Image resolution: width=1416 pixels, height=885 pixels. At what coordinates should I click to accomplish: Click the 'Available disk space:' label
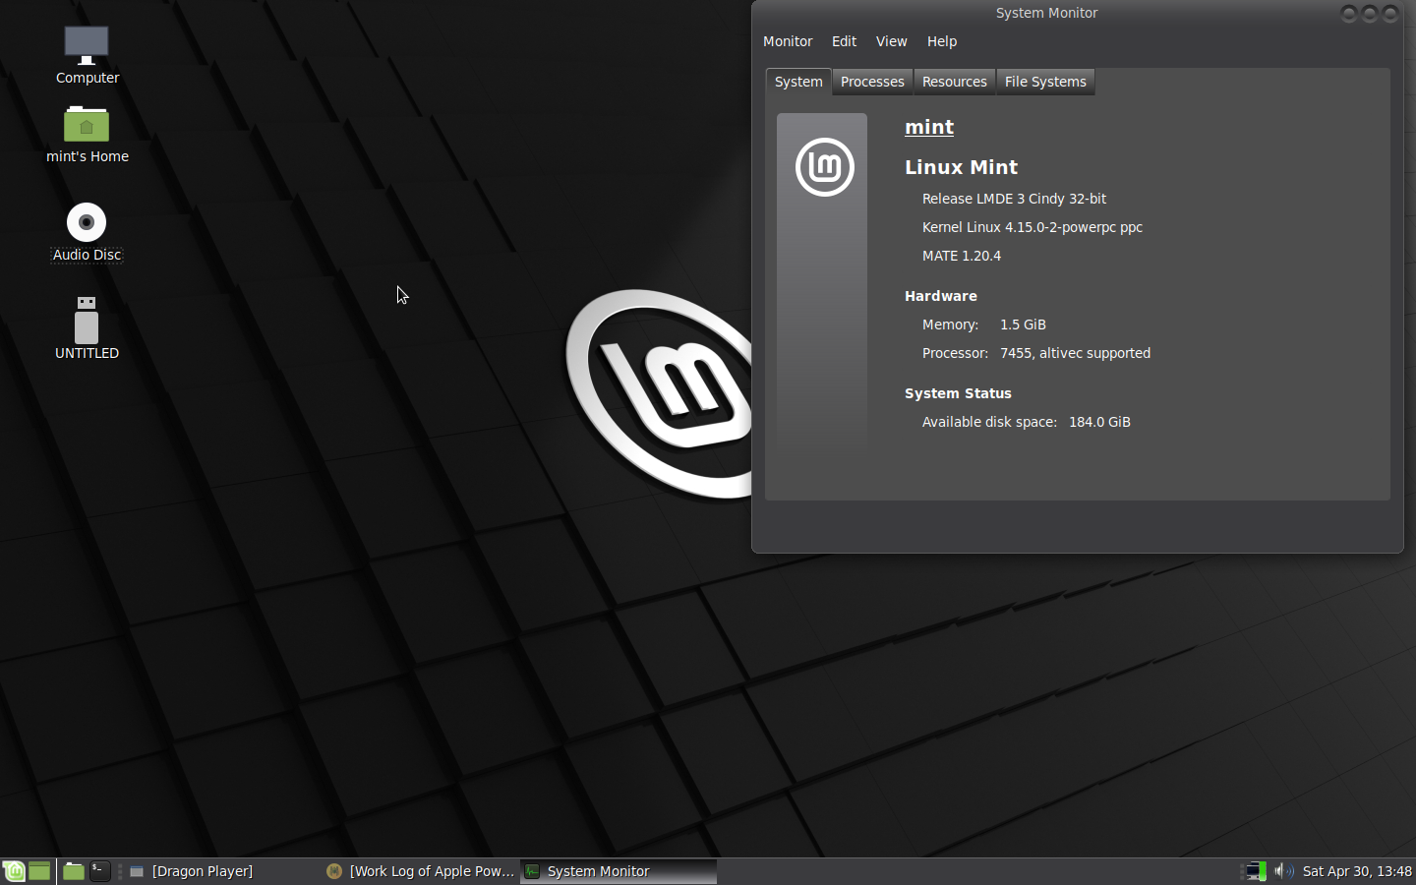coord(989,422)
